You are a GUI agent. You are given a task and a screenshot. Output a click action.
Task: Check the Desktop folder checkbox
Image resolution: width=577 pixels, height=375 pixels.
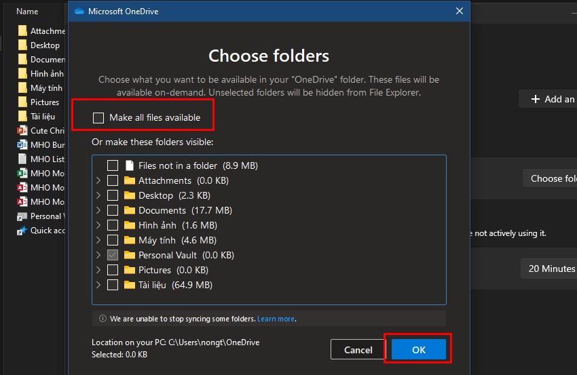pyautogui.click(x=113, y=195)
